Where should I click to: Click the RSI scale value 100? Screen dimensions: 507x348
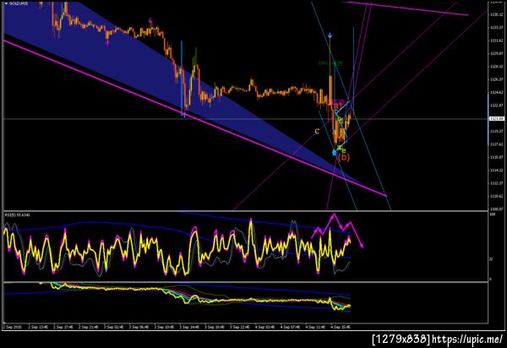pyautogui.click(x=493, y=215)
